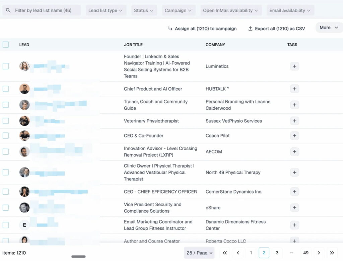Open avatar of eShare Vice President lead
This screenshot has height=261, width=343.
click(24, 208)
